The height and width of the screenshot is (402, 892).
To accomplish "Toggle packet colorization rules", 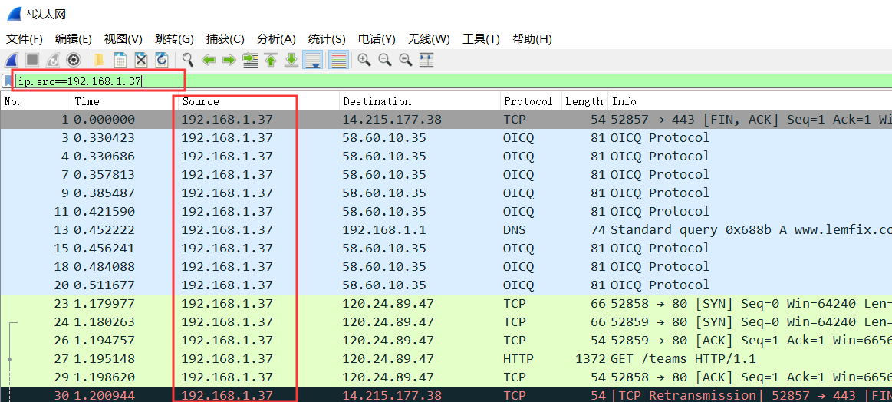I will point(338,60).
